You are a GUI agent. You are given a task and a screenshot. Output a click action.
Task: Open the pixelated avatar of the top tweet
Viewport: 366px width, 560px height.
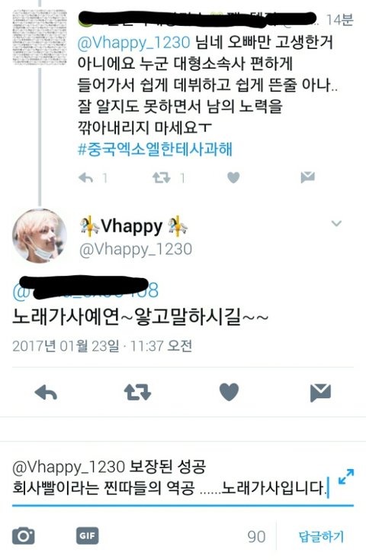click(x=40, y=37)
